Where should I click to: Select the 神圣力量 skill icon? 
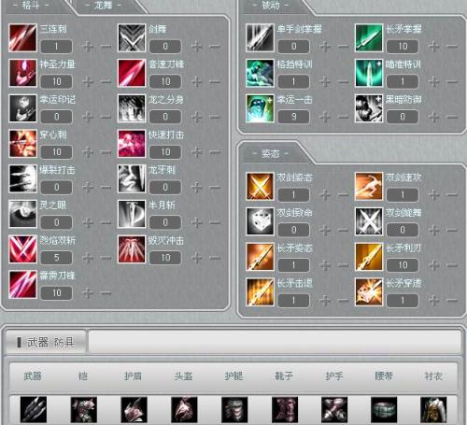click(22, 73)
